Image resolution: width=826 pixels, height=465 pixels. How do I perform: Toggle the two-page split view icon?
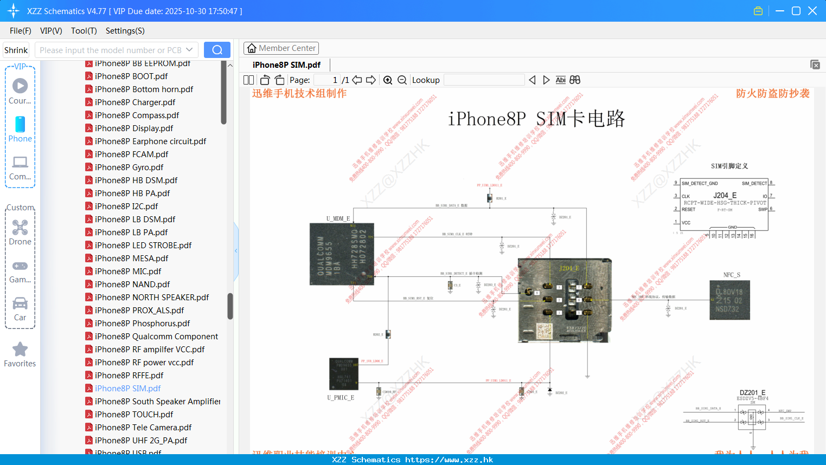tap(248, 80)
